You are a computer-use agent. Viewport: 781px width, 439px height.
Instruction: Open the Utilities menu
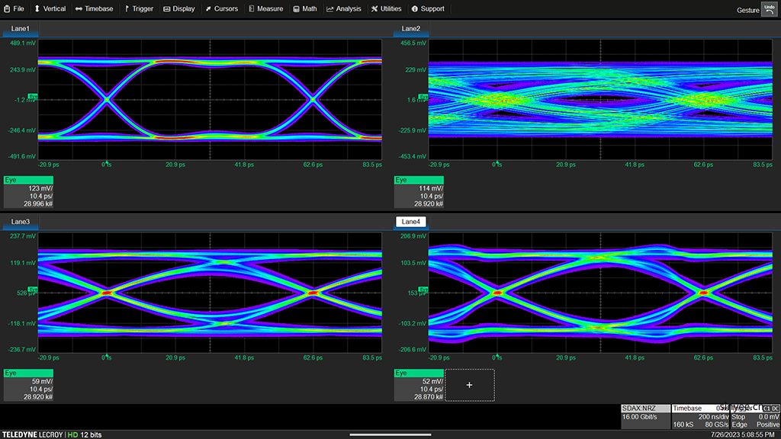pos(386,9)
